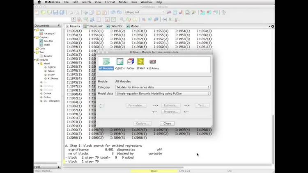Click the Calculator toolbar icon
This screenshot has width=308, height=173.
[x=175, y=12]
